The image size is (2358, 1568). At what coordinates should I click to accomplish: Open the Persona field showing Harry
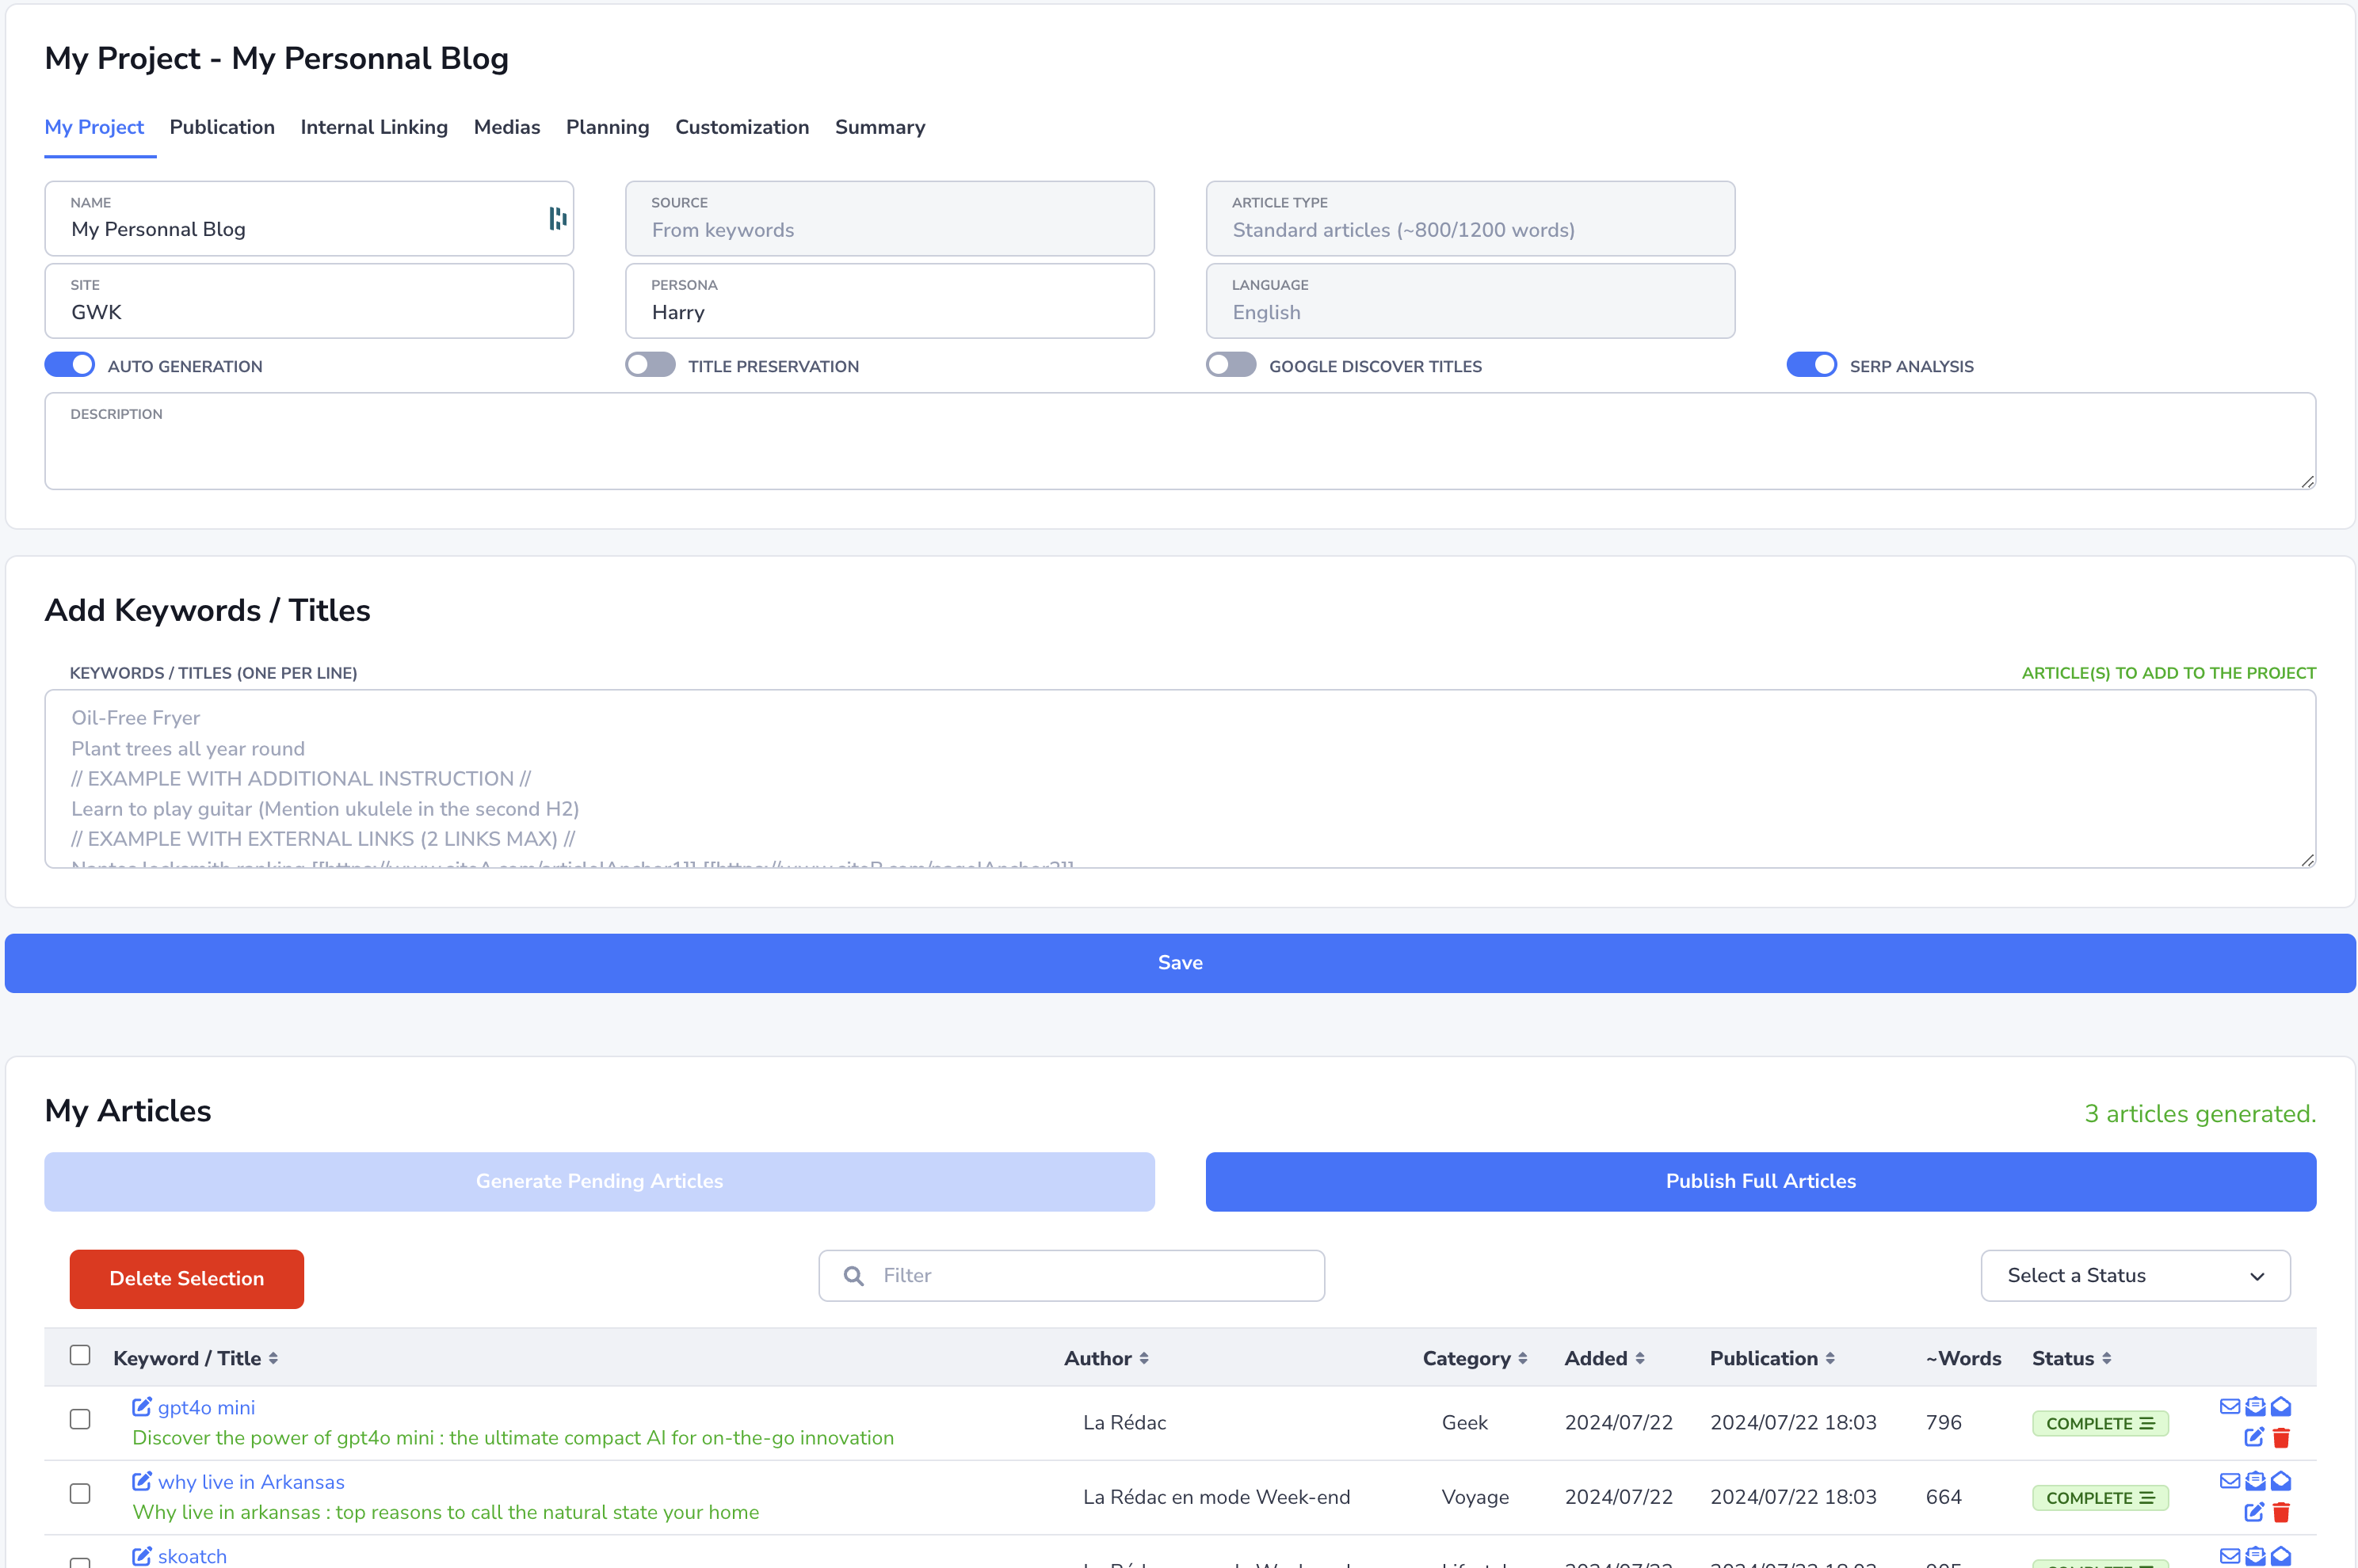[889, 301]
